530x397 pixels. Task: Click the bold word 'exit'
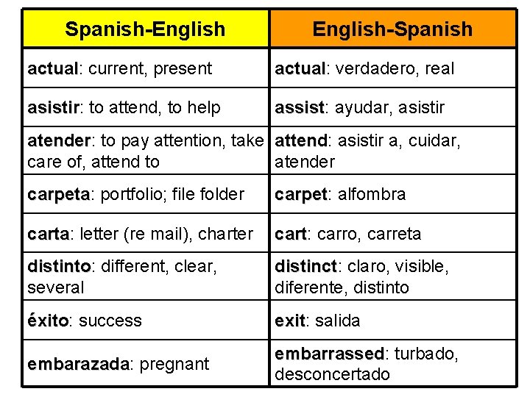pos(290,321)
